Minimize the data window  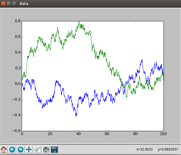[x=8, y=4]
